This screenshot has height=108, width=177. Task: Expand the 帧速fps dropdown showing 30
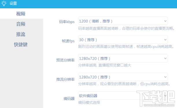pyautogui.click(x=123, y=40)
